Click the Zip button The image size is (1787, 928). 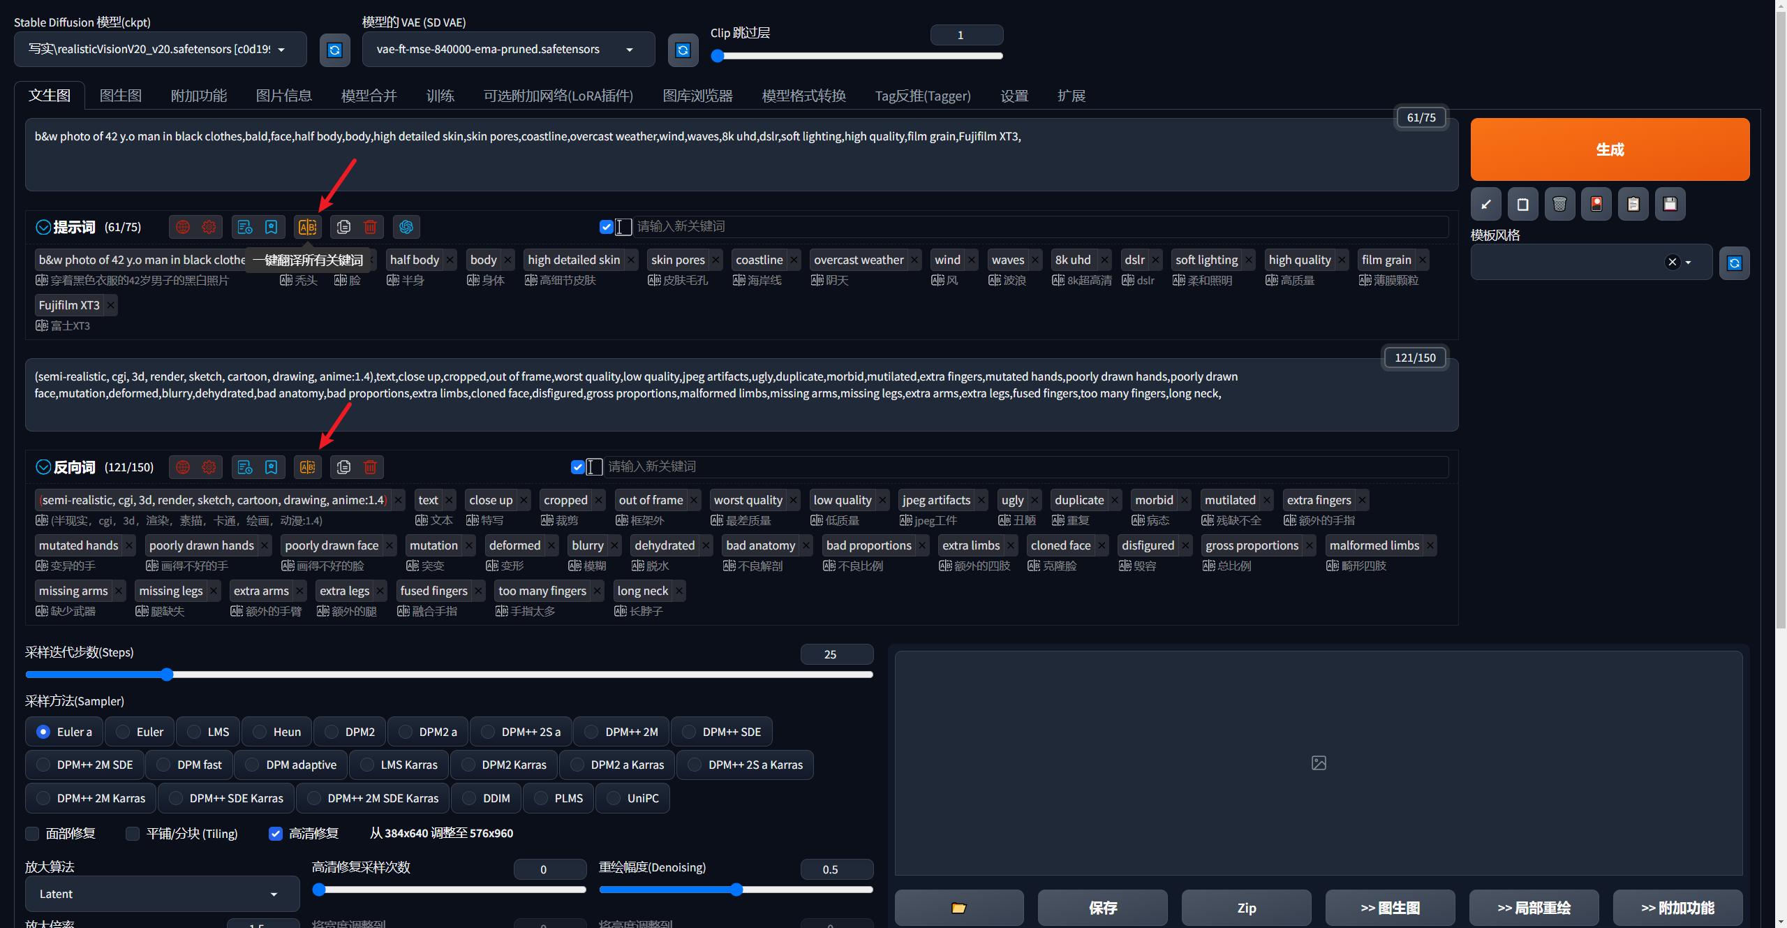tap(1246, 908)
